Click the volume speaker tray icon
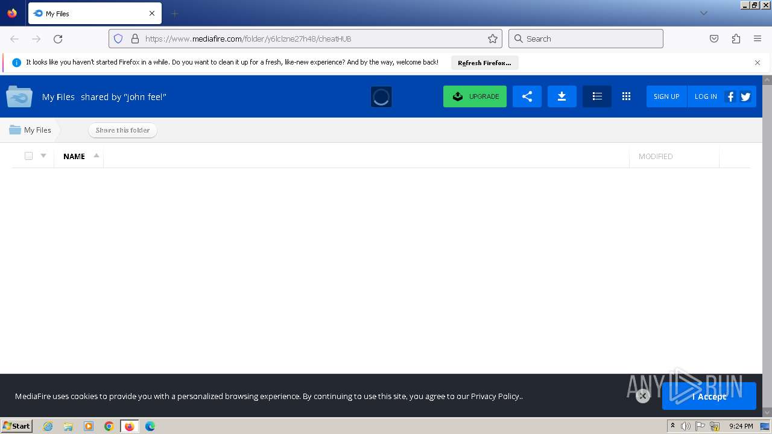 (x=685, y=426)
